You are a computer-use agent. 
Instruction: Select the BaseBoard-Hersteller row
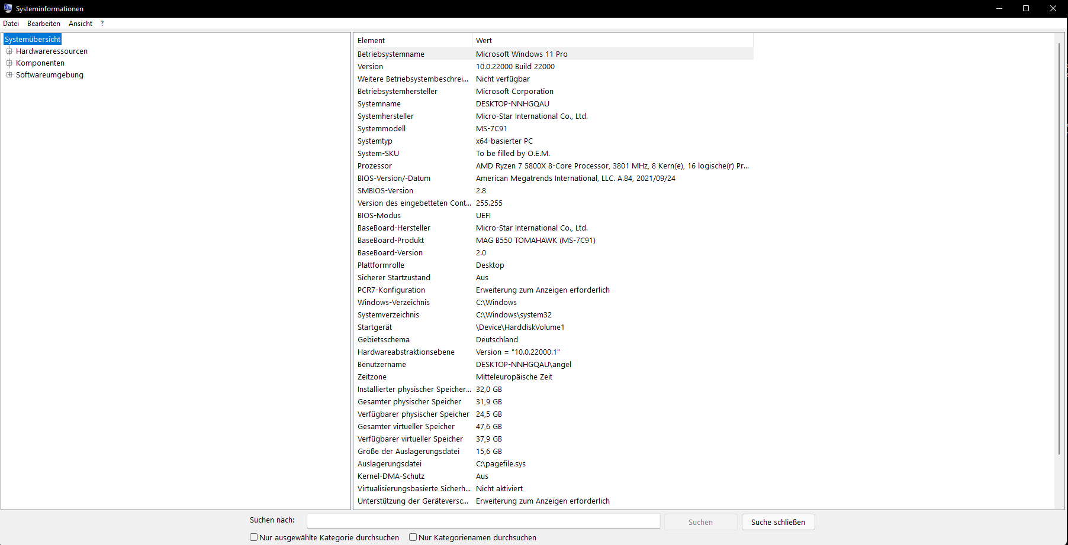(554, 228)
